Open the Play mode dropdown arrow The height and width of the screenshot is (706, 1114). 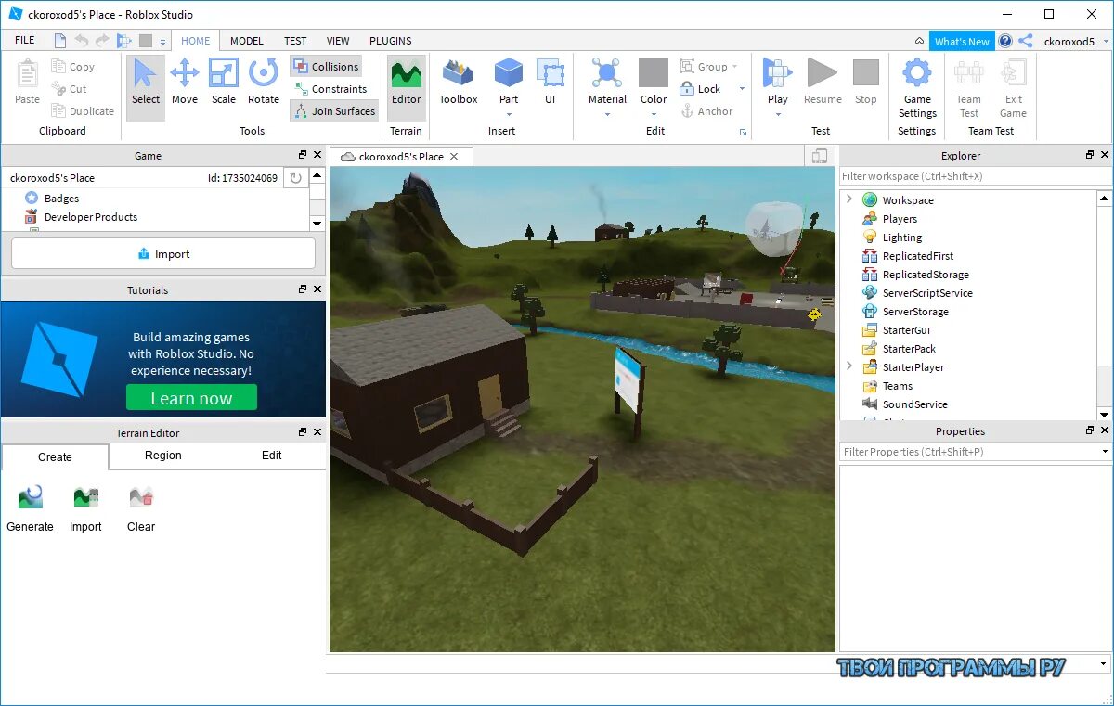(x=778, y=115)
